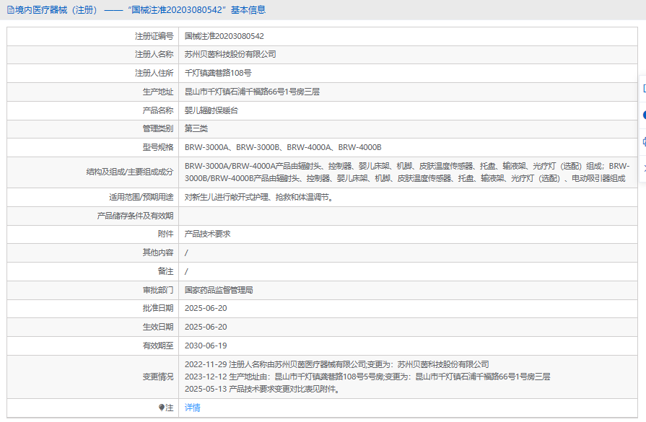The height and width of the screenshot is (422, 646).
Task: Click the slash value in 其他内容 row
Action: 186,252
